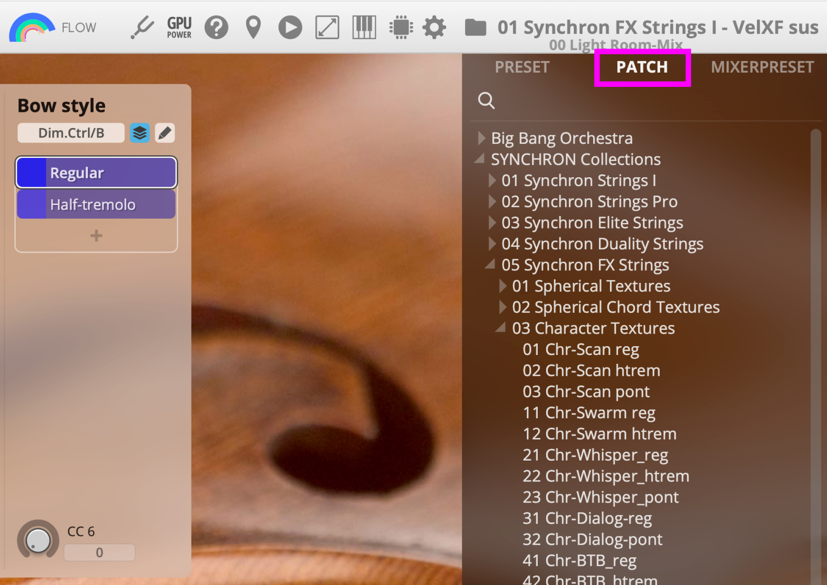This screenshot has width=827, height=585.
Task: Click the Synchron Player rainbow logo
Action: pyautogui.click(x=32, y=27)
